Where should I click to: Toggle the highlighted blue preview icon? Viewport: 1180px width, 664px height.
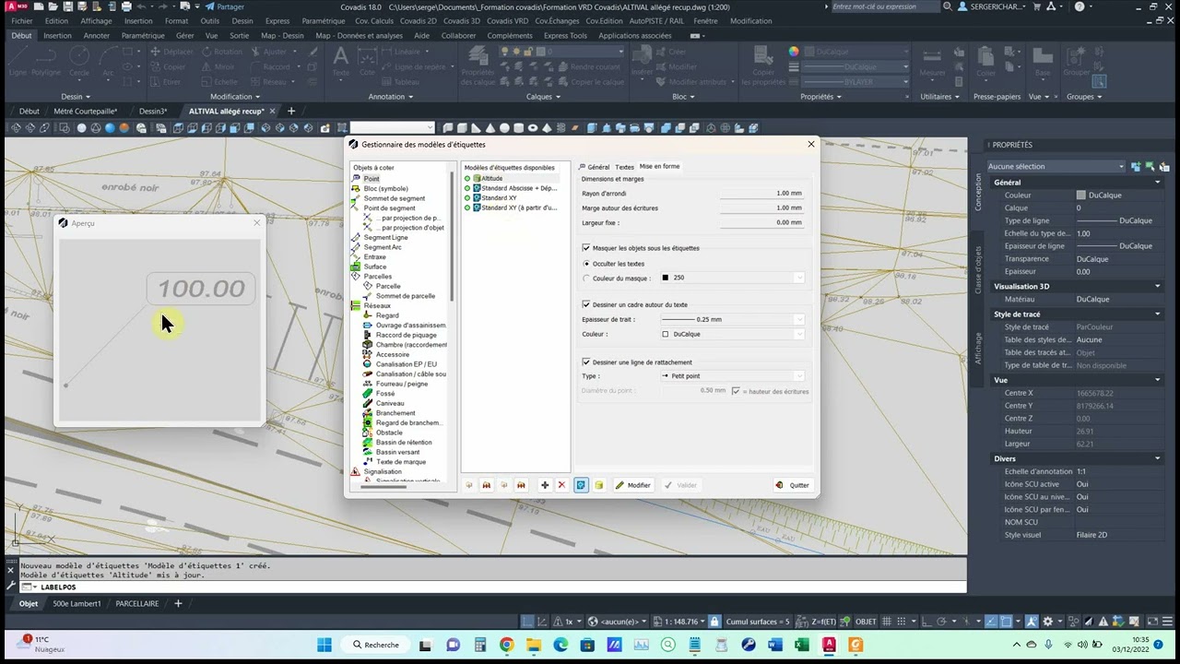point(582,485)
